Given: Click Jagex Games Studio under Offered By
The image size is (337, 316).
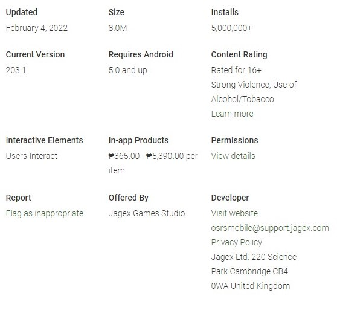Looking at the screenshot, I should click(147, 213).
